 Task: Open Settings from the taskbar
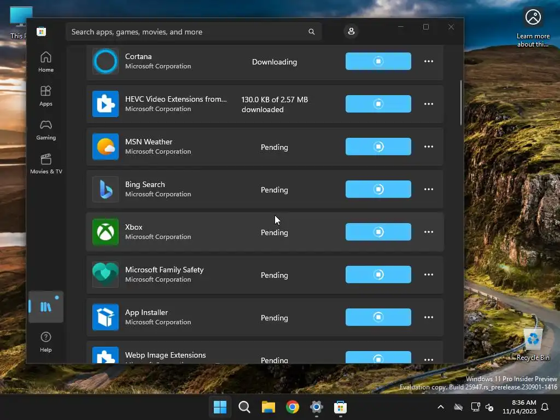317,407
